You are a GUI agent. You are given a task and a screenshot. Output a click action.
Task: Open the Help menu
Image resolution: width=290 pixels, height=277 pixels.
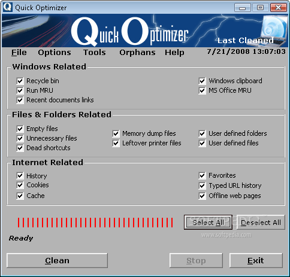174,53
